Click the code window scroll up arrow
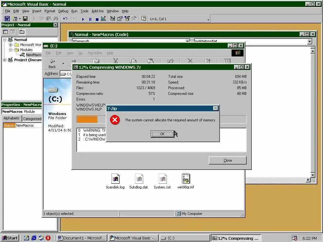 [x=313, y=51]
